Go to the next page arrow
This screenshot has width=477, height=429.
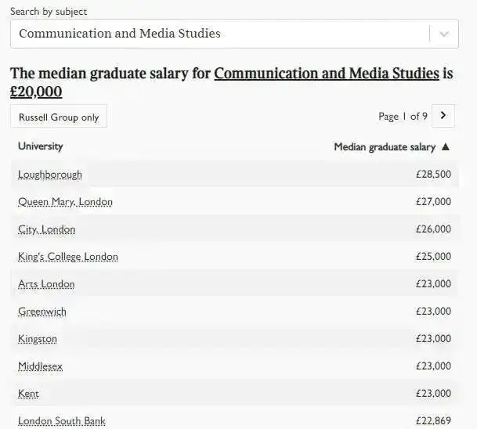pos(443,116)
